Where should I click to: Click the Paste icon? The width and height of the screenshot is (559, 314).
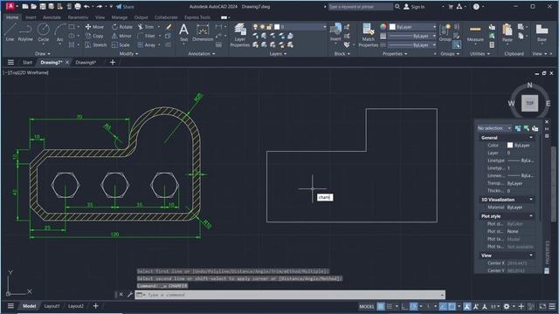(x=507, y=32)
